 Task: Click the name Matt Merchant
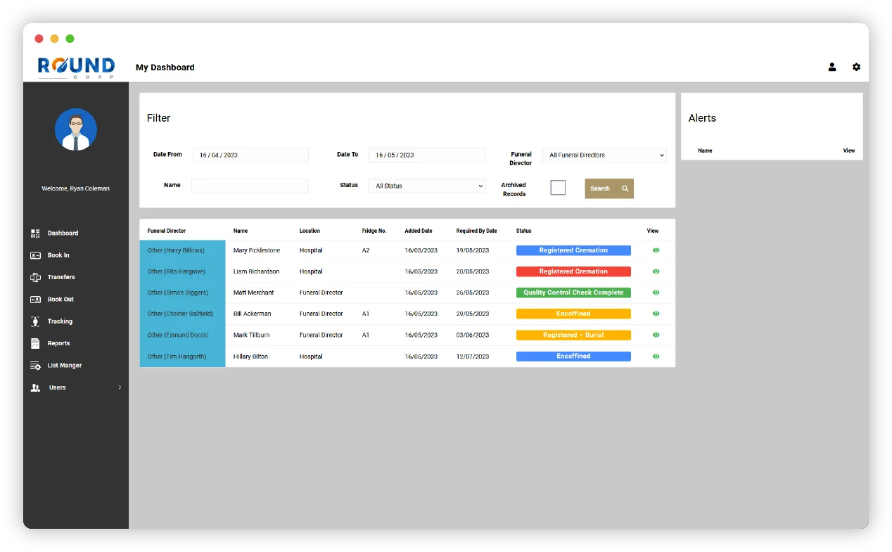point(253,293)
